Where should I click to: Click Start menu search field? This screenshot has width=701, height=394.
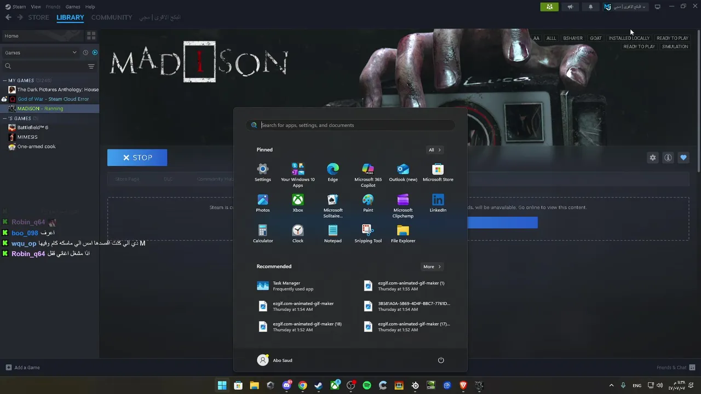(x=350, y=125)
